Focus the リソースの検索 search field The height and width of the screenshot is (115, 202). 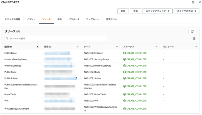click(56, 38)
